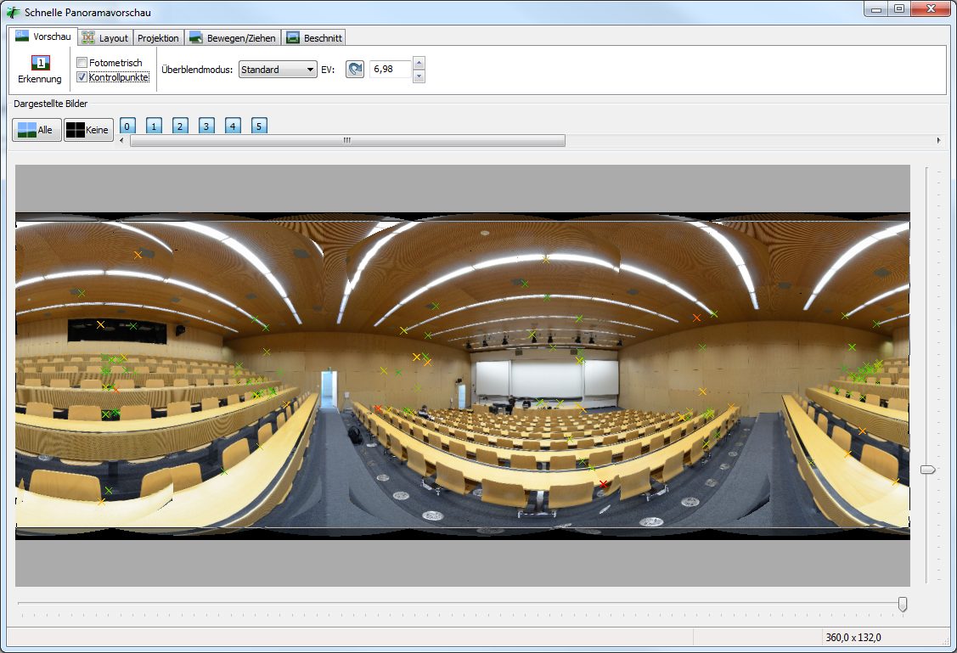
Task: Decrease EV with the down stepper arrow
Action: click(418, 76)
